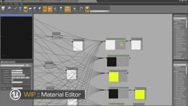The width and height of the screenshot is (188, 106).
Task: Select the highlighted sphere preview shape icon
Action: 26,9
